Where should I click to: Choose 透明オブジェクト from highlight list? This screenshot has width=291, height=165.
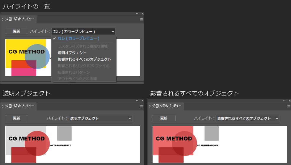click(84, 53)
